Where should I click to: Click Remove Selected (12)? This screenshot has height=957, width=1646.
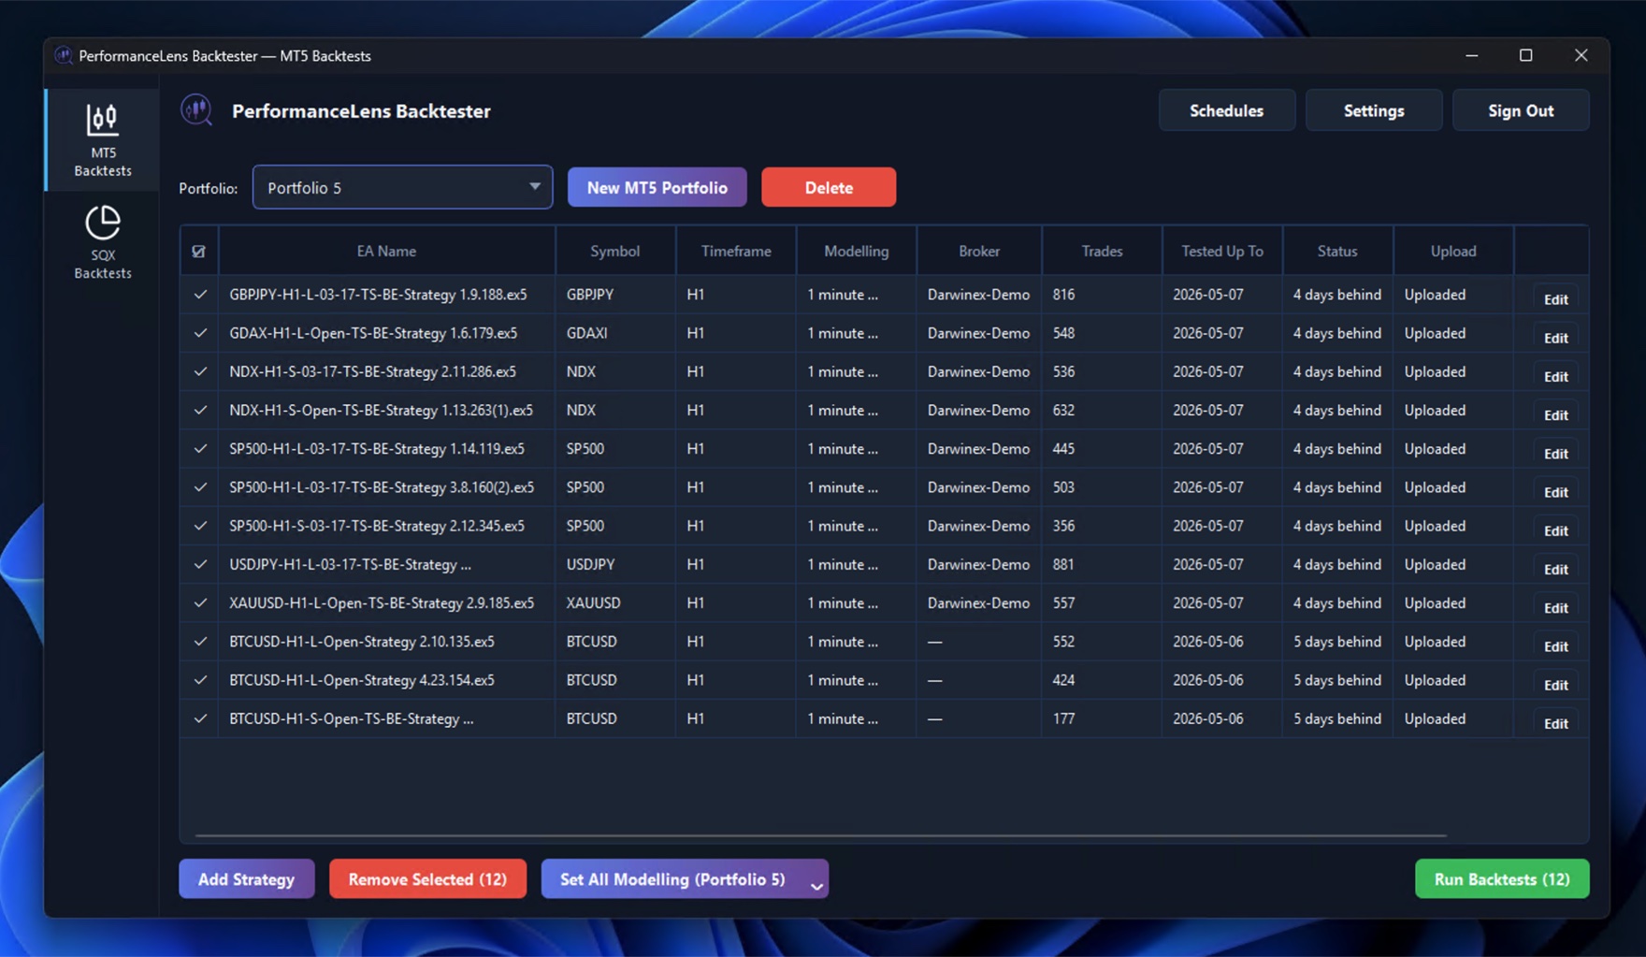(x=427, y=878)
